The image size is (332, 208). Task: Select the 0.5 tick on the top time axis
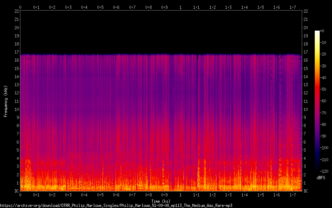(100, 7)
